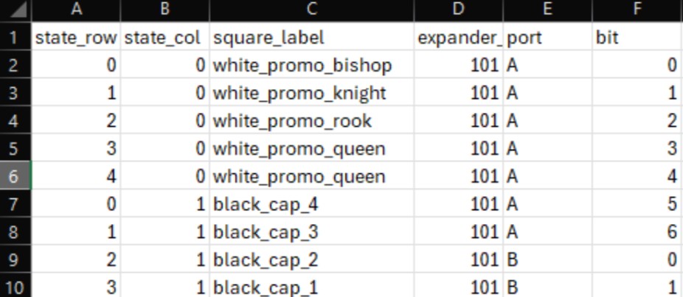
Task: Select the row 10 header
Action: click(x=15, y=286)
